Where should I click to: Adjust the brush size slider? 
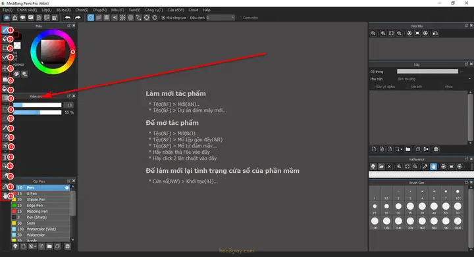tap(37, 105)
